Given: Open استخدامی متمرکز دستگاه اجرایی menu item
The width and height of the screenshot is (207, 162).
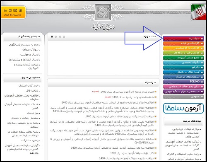Looking at the screenshot, I should (x=183, y=92).
